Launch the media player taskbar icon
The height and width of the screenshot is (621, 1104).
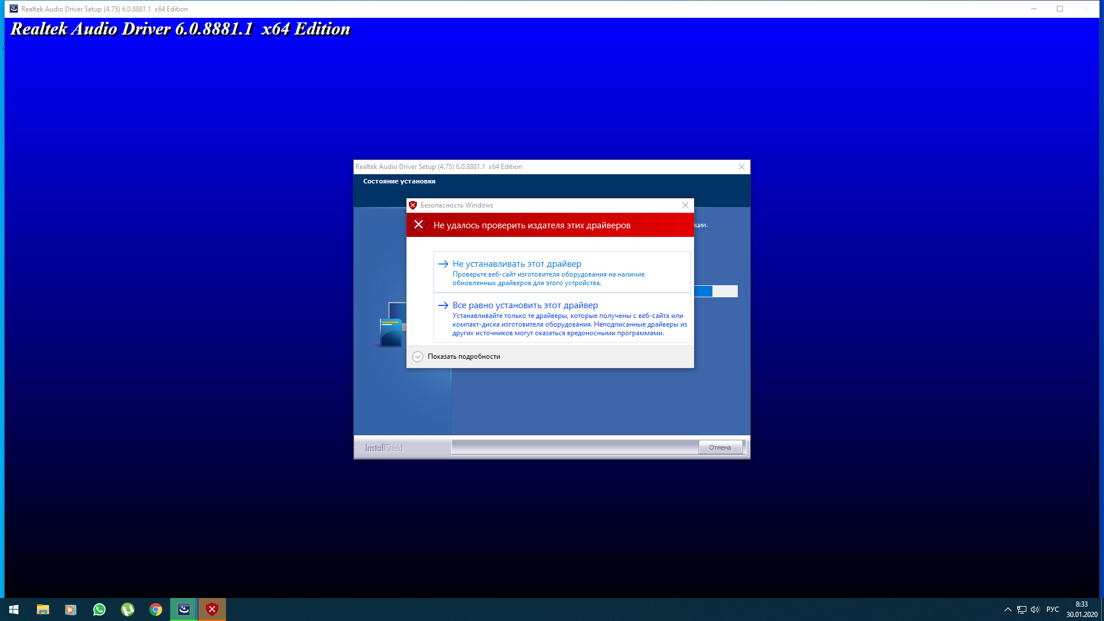click(71, 609)
